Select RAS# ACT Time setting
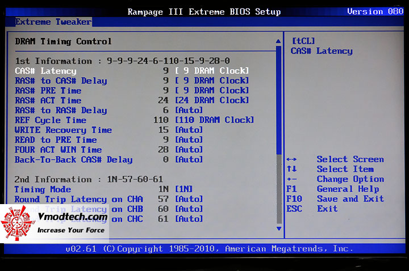 point(48,100)
